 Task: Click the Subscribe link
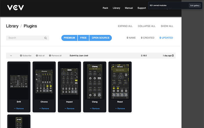26,55
